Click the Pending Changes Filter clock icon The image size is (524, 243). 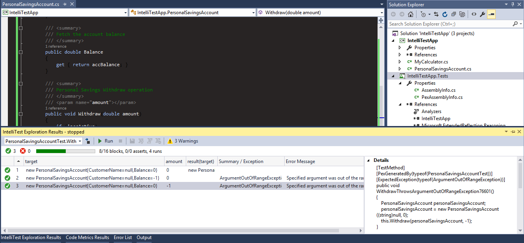point(423,14)
